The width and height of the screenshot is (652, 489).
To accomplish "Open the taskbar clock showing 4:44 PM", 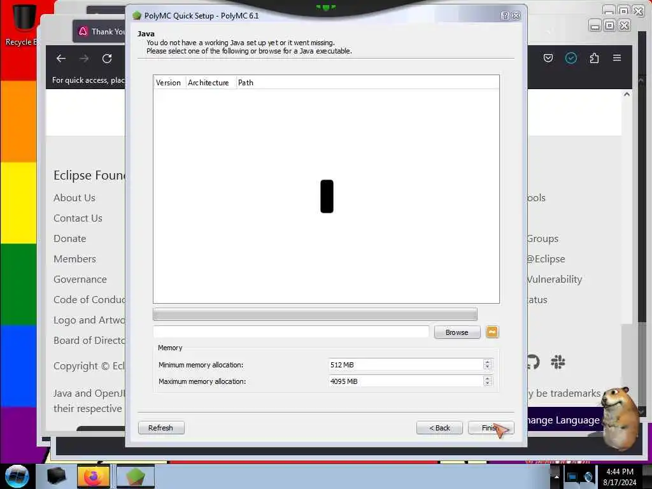I will tap(620, 477).
